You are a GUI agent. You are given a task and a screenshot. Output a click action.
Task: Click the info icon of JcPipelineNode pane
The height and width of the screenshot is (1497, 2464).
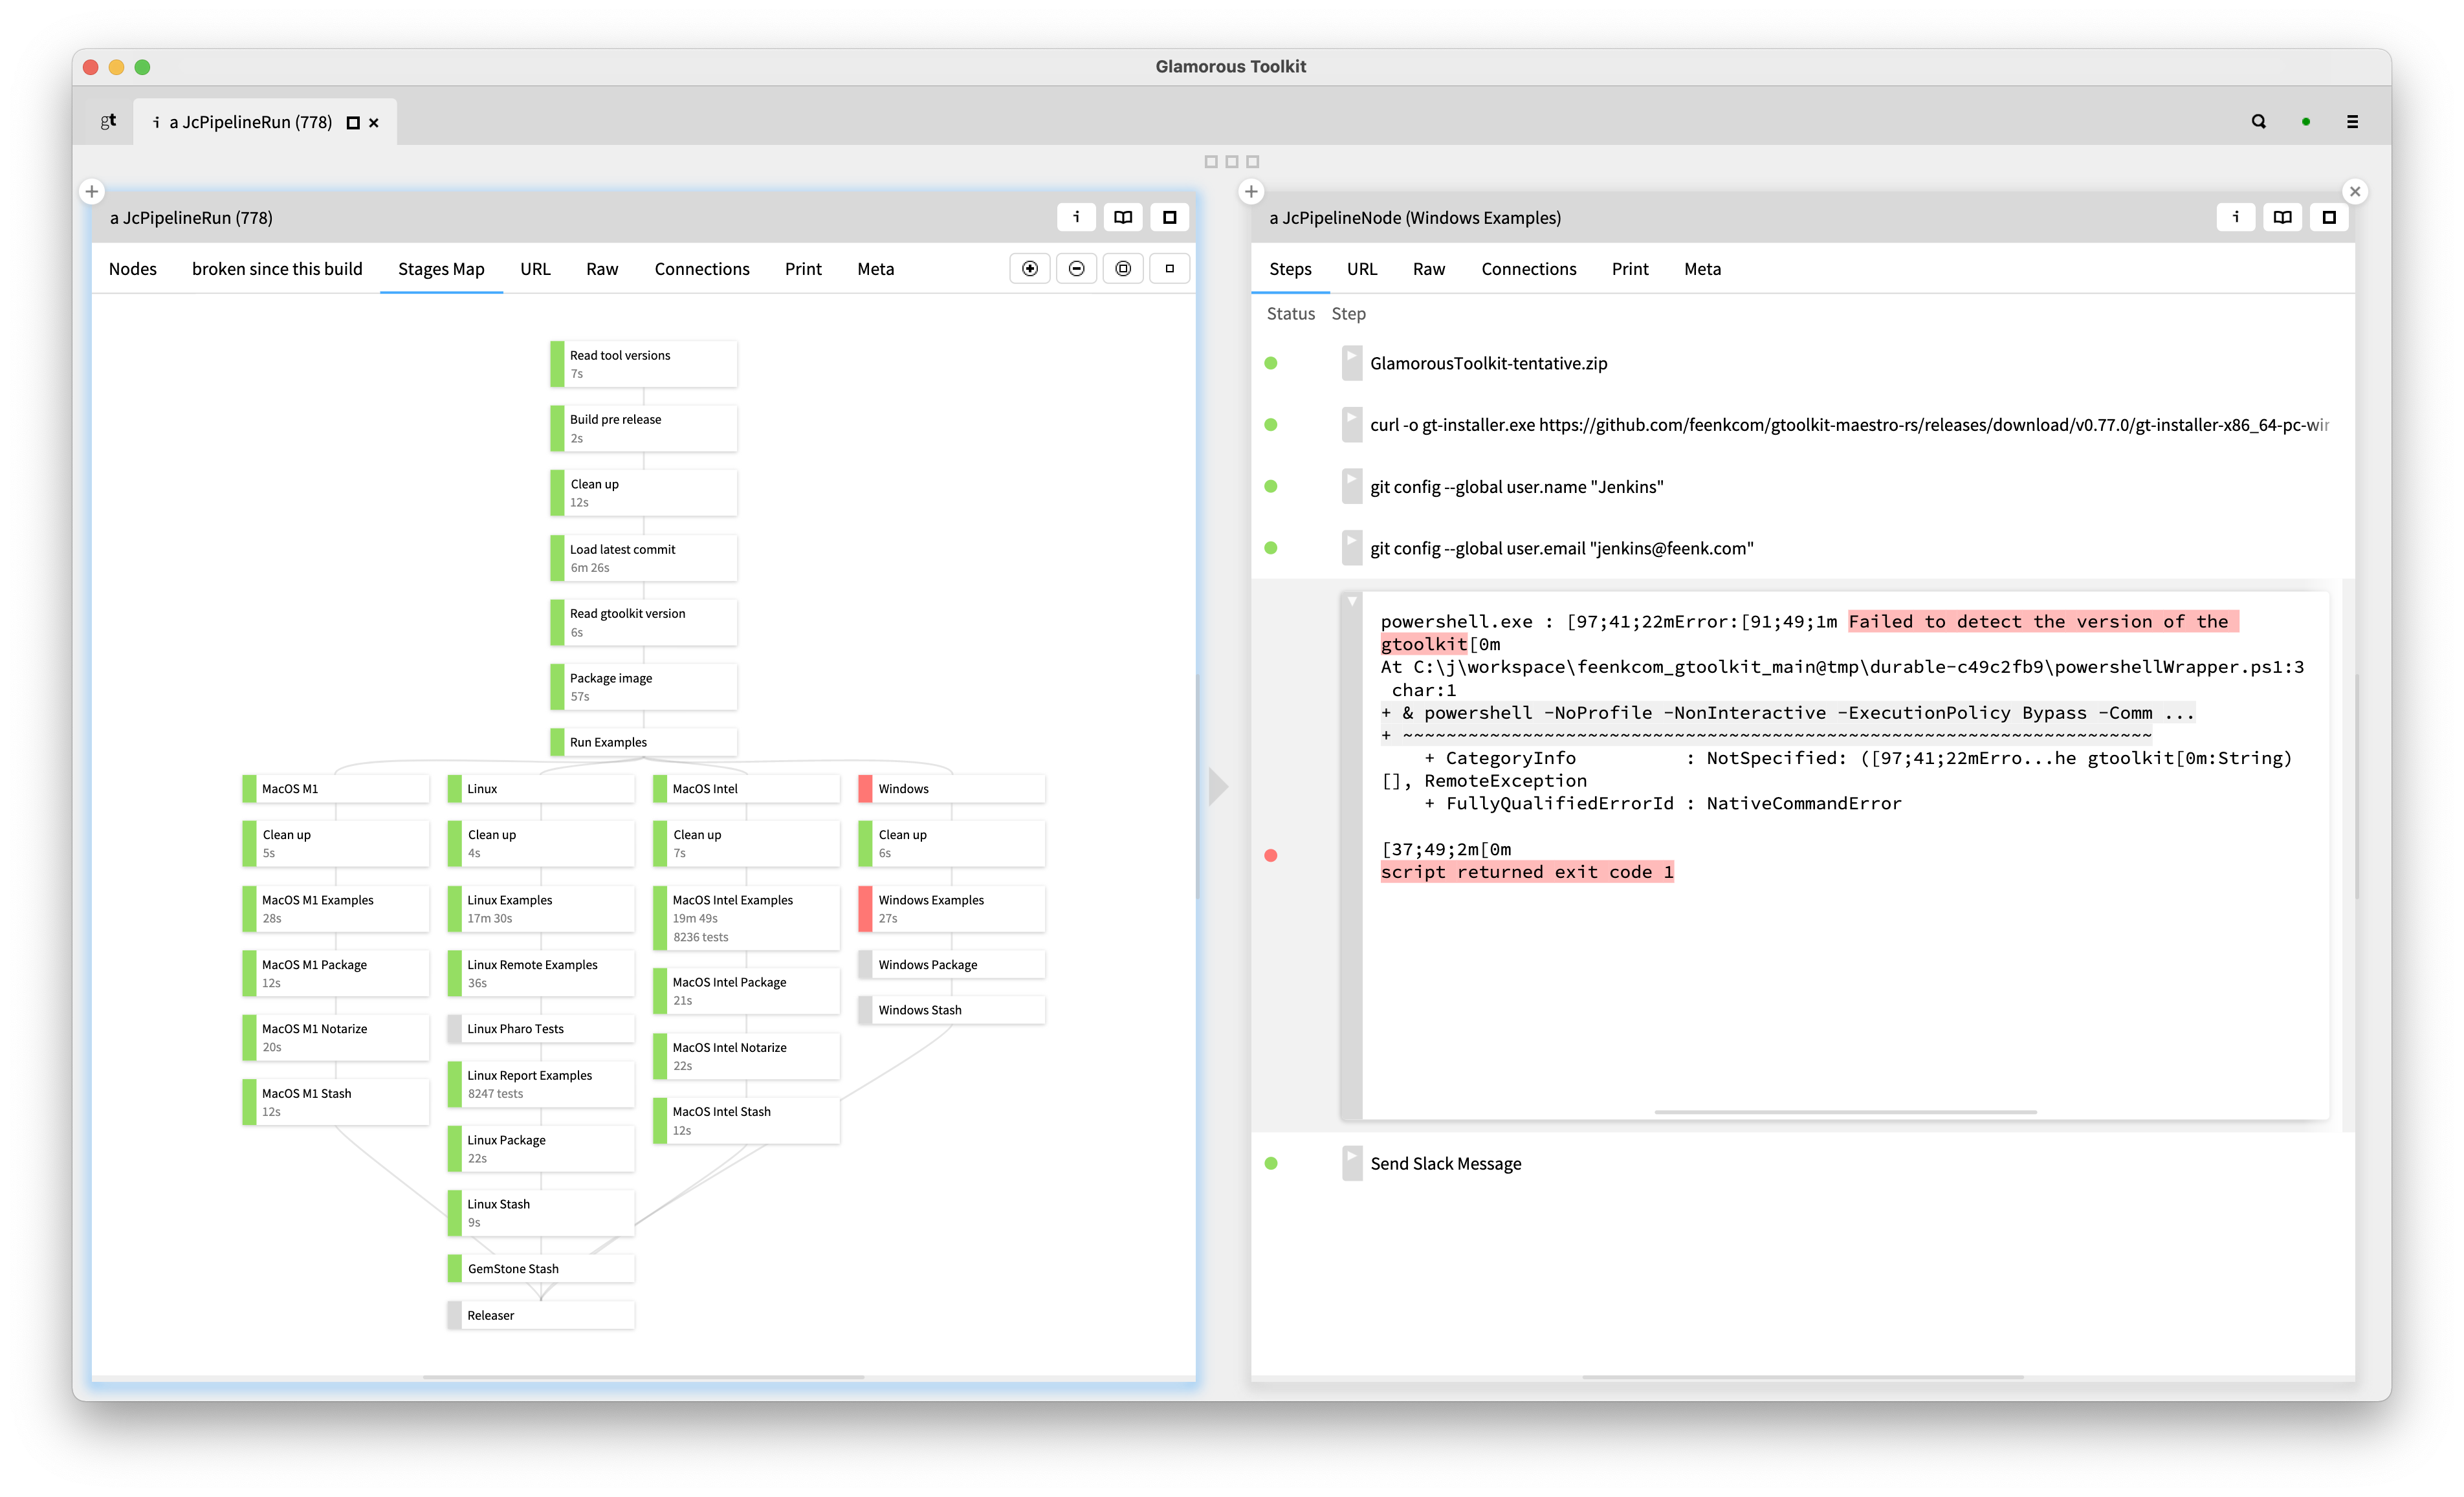pos(2235,217)
